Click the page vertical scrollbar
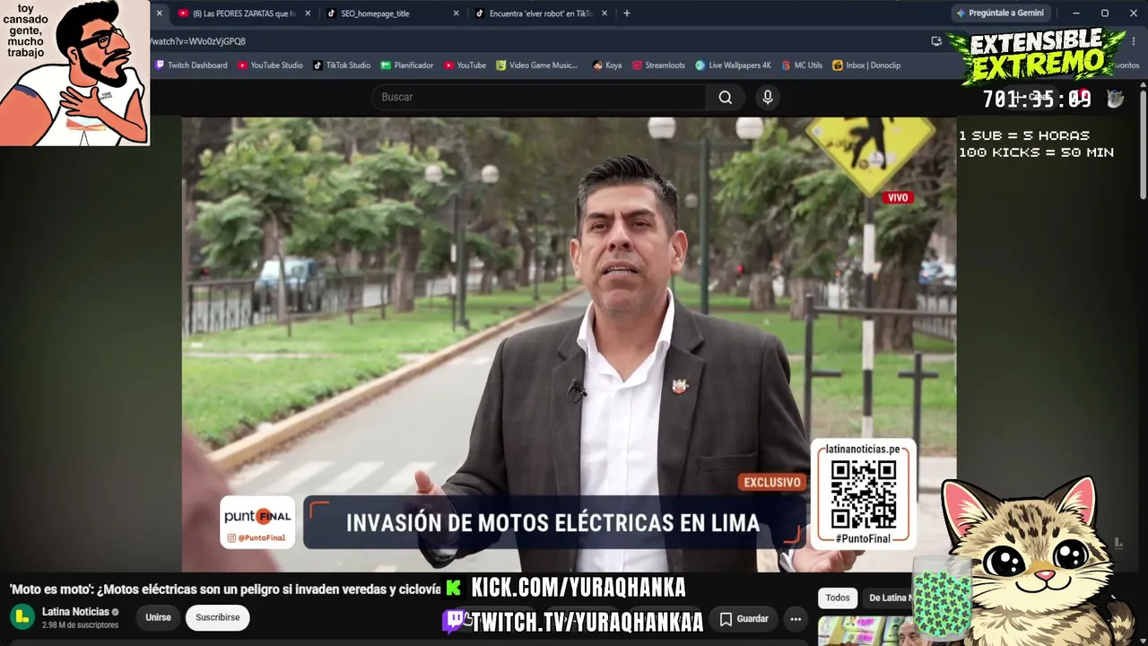Image resolution: width=1148 pixels, height=646 pixels. [1143, 144]
